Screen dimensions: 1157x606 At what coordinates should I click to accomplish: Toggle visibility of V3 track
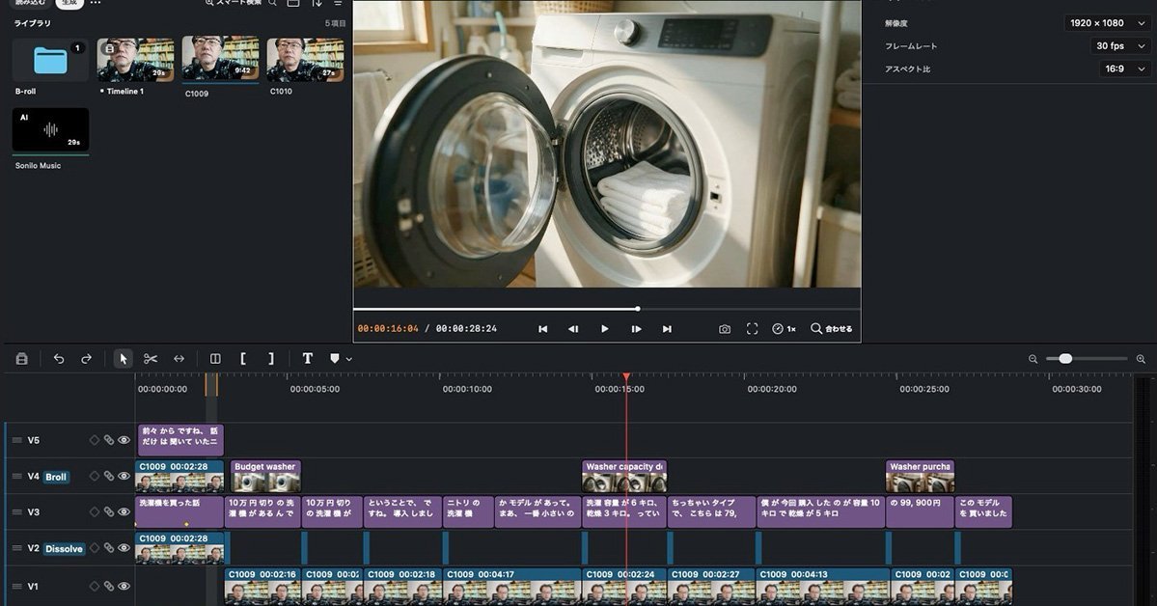pyautogui.click(x=124, y=511)
